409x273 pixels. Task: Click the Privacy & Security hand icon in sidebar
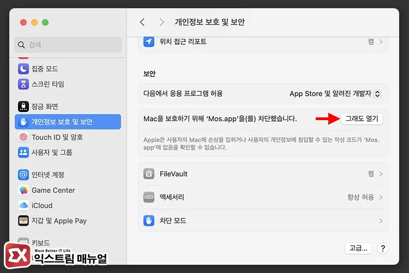coord(23,122)
